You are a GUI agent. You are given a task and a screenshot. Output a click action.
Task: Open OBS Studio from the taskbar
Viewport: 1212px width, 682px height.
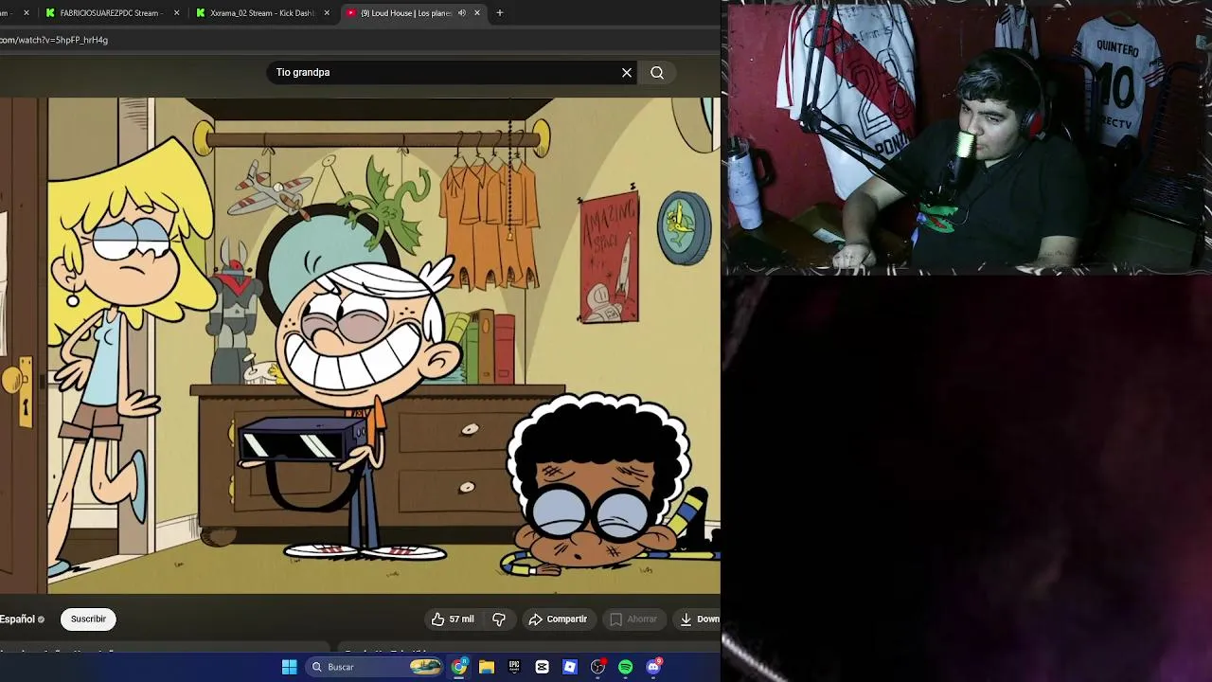click(597, 667)
